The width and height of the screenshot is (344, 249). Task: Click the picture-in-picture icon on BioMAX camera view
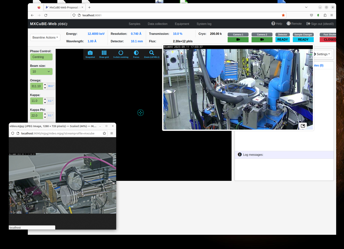pyautogui.click(x=303, y=126)
